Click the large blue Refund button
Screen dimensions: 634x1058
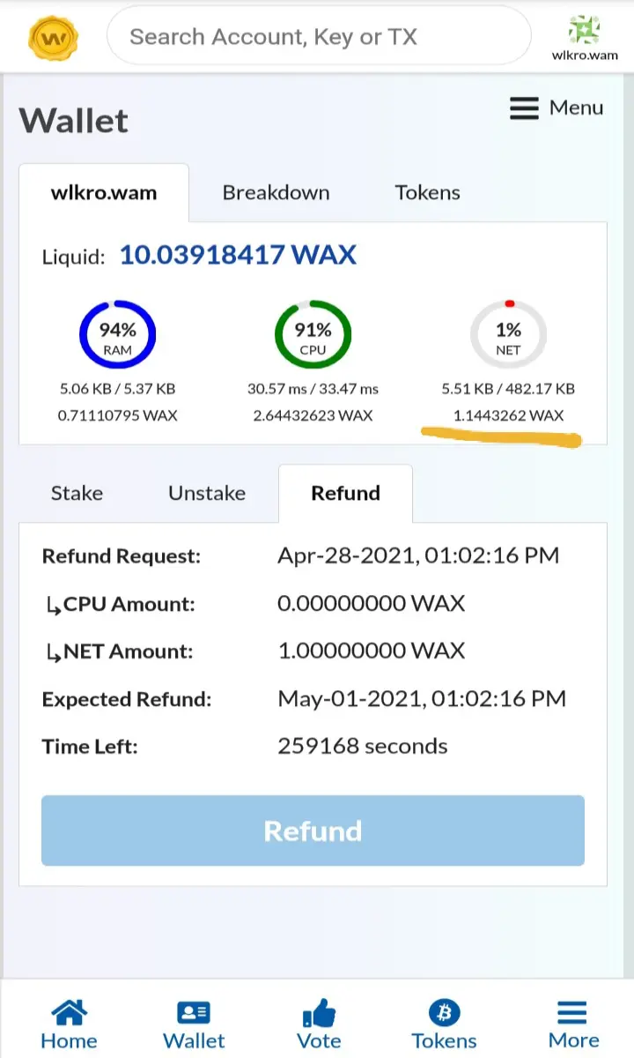(x=313, y=831)
